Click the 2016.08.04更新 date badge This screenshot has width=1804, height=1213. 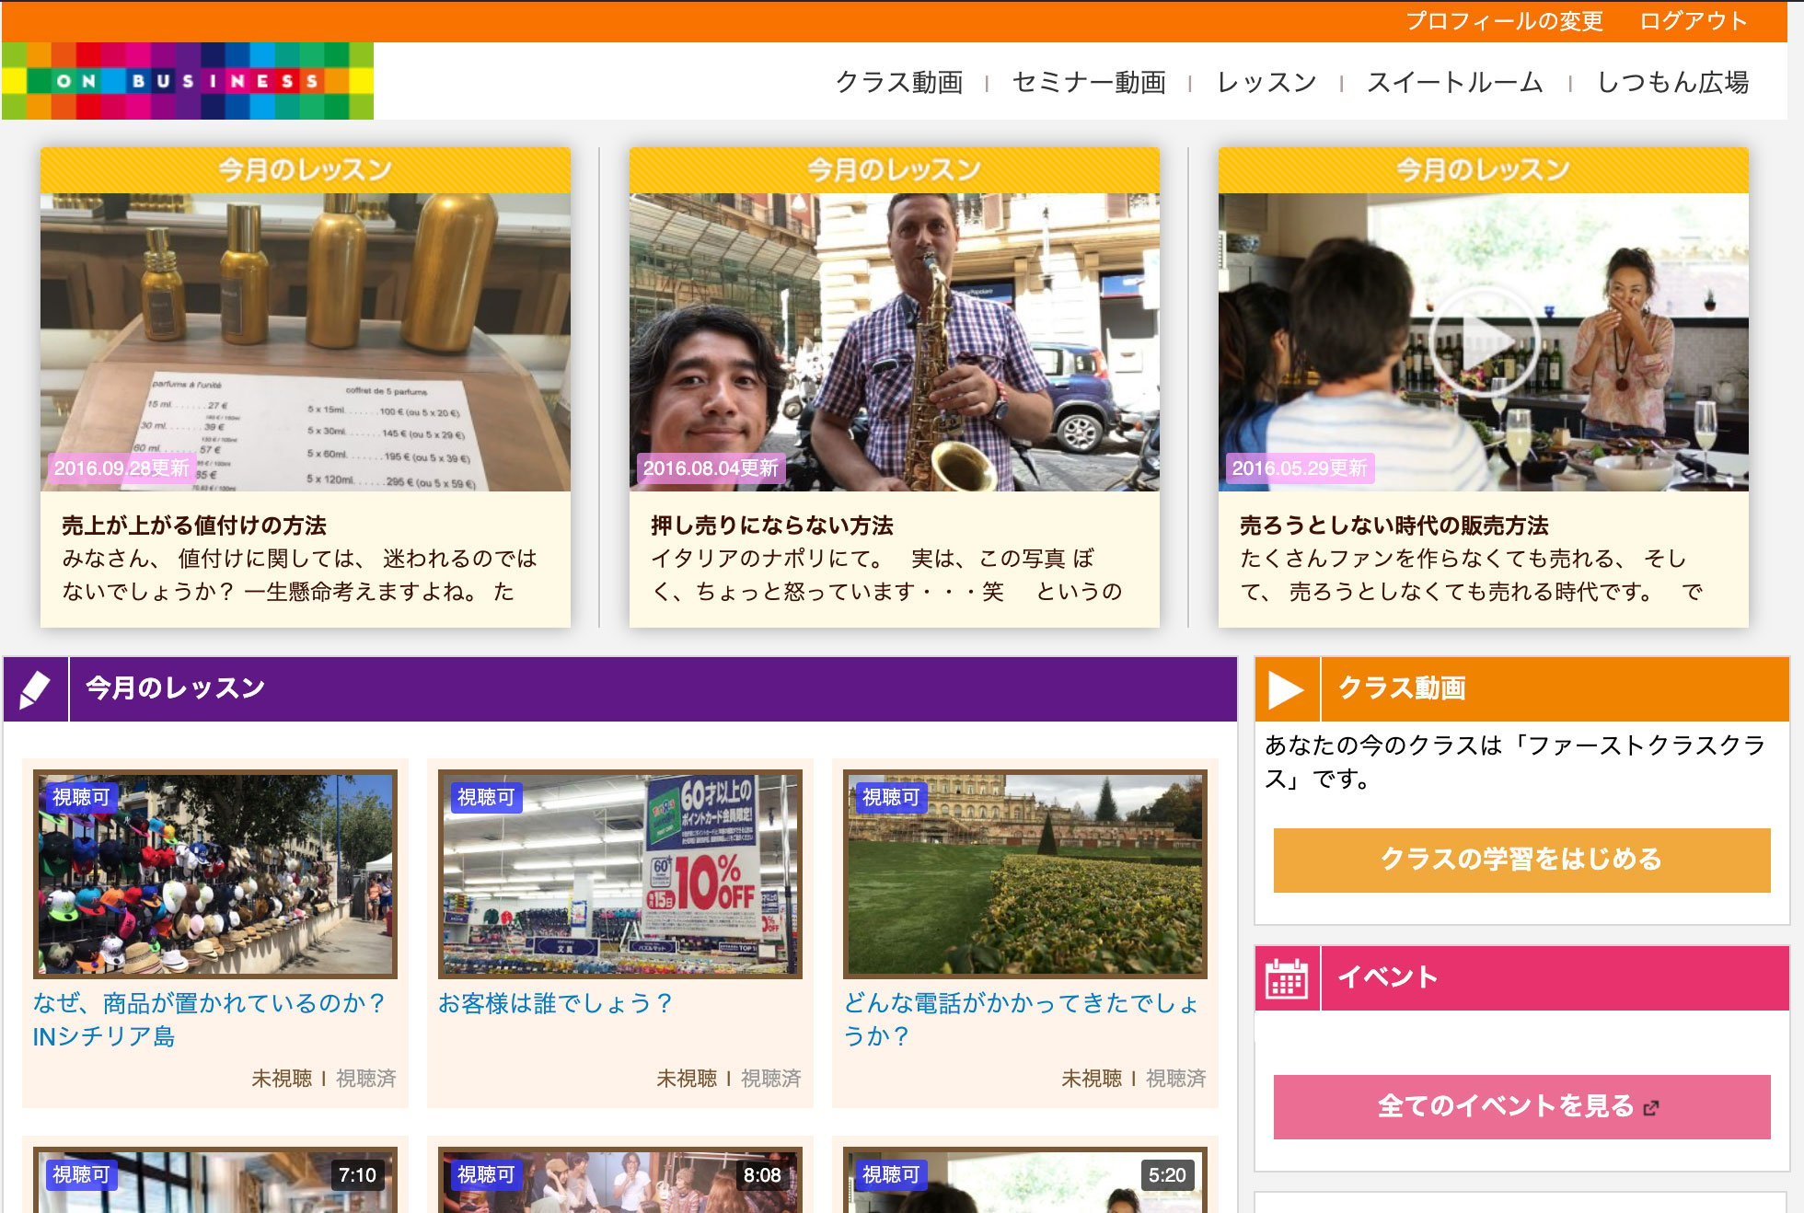711,468
